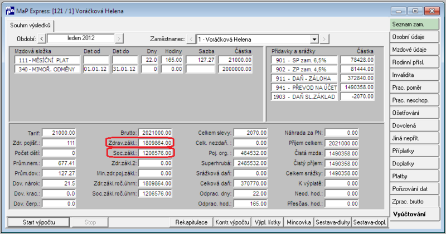Viewport: 446px width, 234px height.
Task: Click Mincovka button
Action: click(299, 222)
